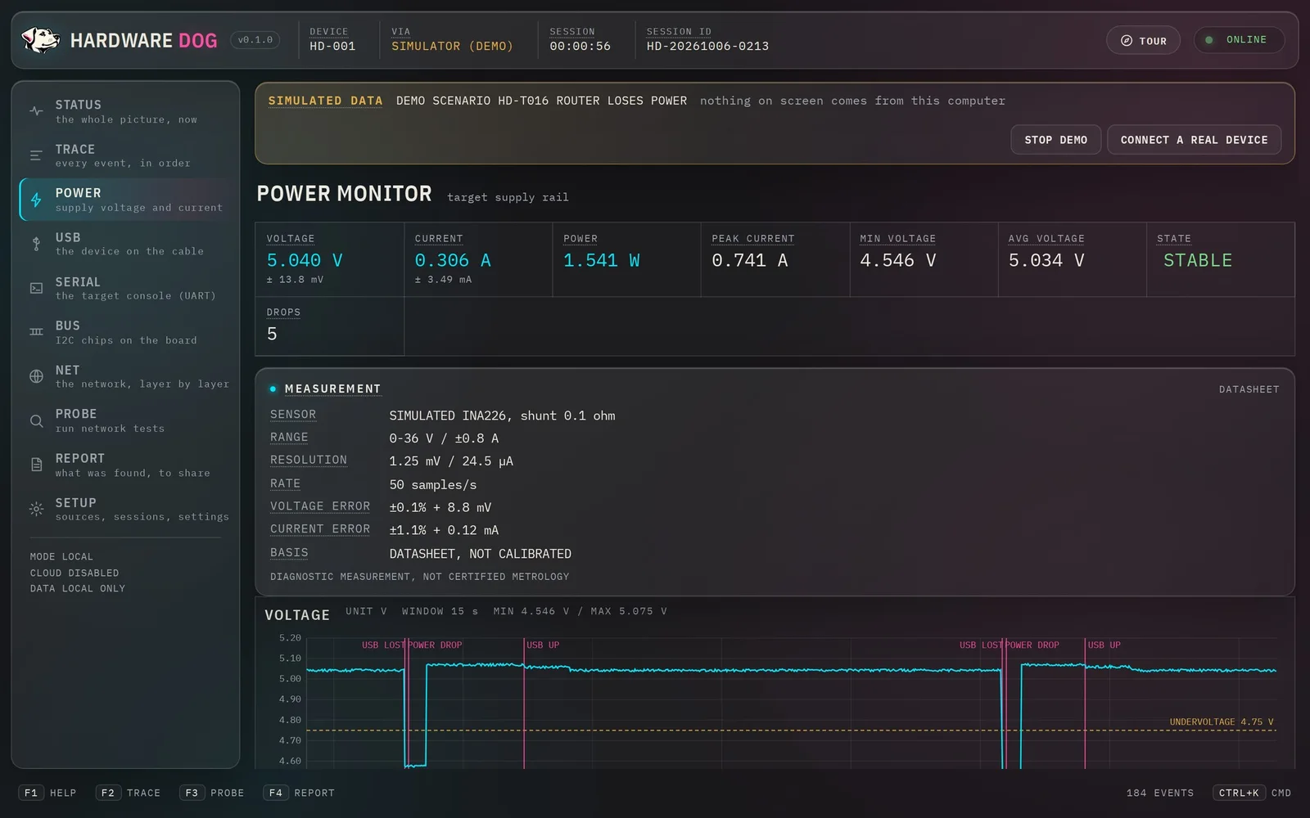
Task: Click the Online status button
Action: [x=1239, y=40]
